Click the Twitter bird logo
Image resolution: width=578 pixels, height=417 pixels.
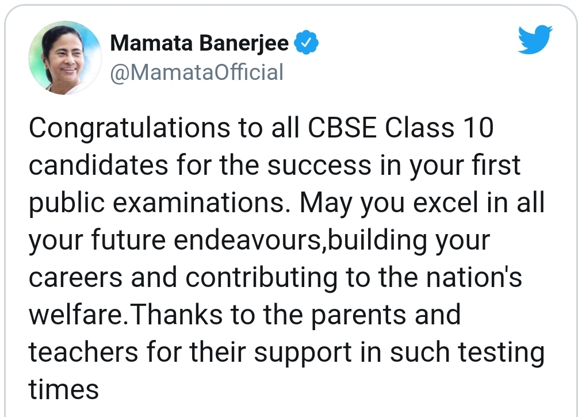pos(535,41)
